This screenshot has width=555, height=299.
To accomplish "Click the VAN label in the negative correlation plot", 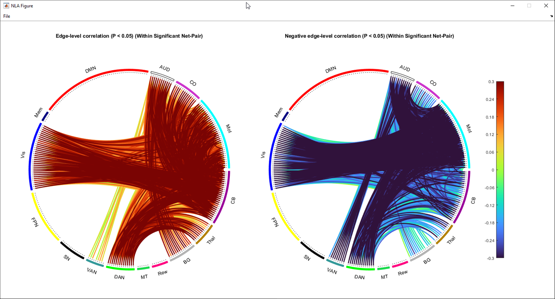I will pyautogui.click(x=332, y=272).
